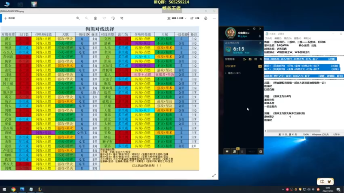The image size is (344, 193).
Task: Open Chrome from the taskbar
Action: tap(13, 189)
